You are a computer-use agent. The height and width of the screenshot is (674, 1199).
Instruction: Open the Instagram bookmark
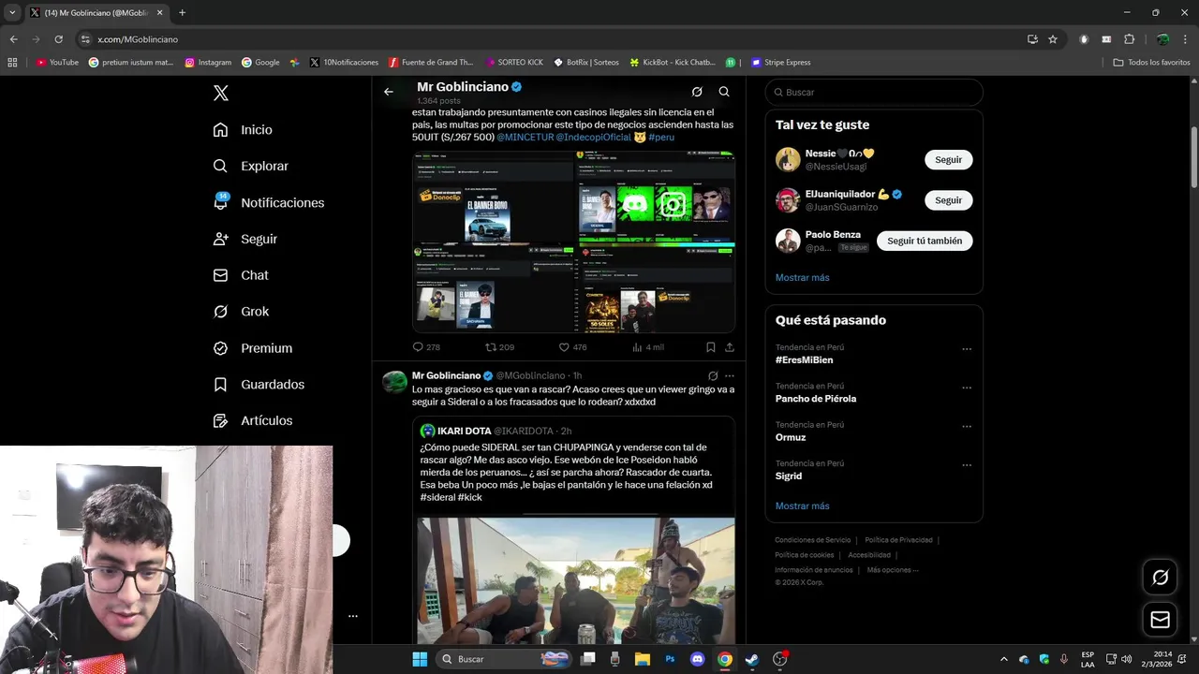click(x=208, y=63)
